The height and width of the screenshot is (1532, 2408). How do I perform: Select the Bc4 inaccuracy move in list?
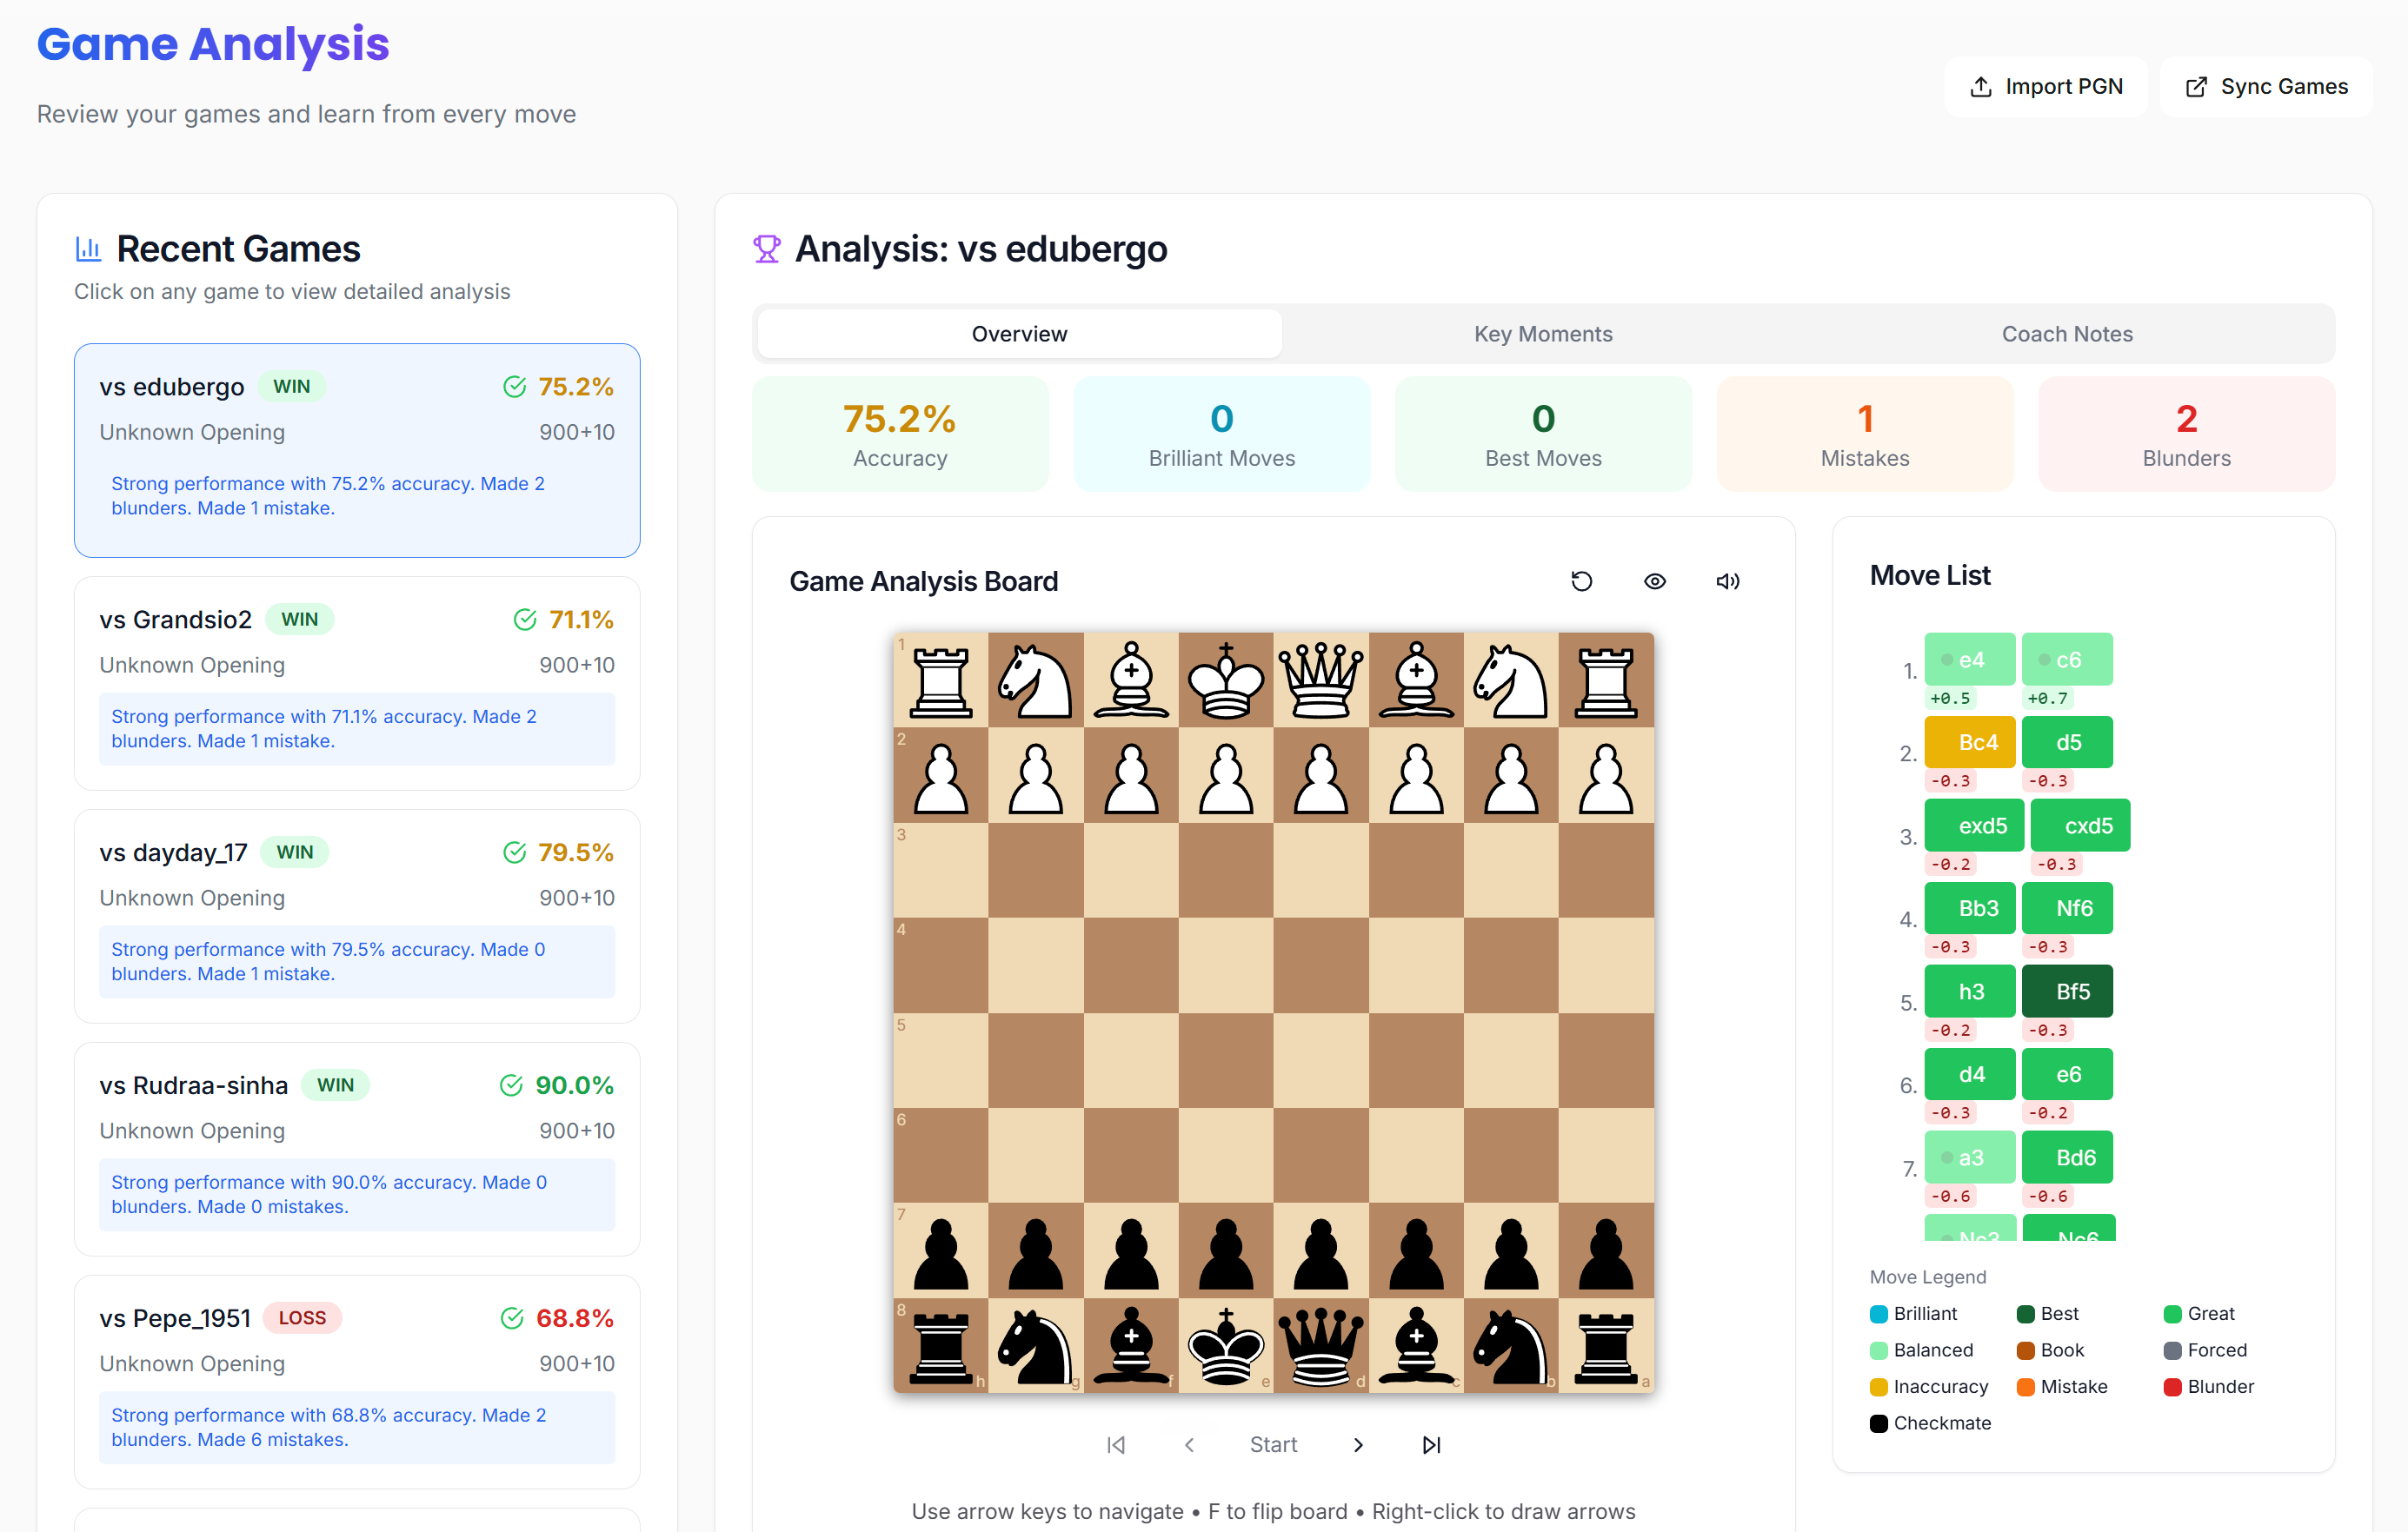(1968, 742)
